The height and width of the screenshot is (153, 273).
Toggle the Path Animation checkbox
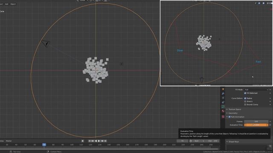229,117
